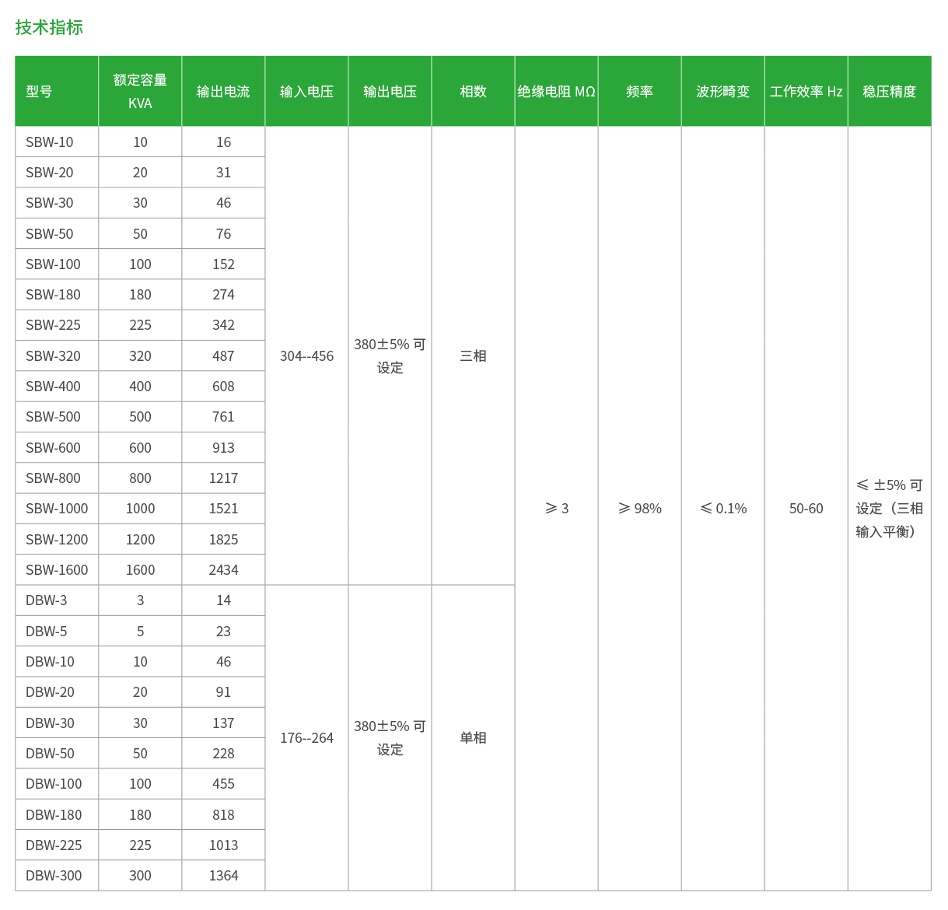Select the ≤ 0.1% distortion value
The height and width of the screenshot is (910, 948).
(722, 509)
